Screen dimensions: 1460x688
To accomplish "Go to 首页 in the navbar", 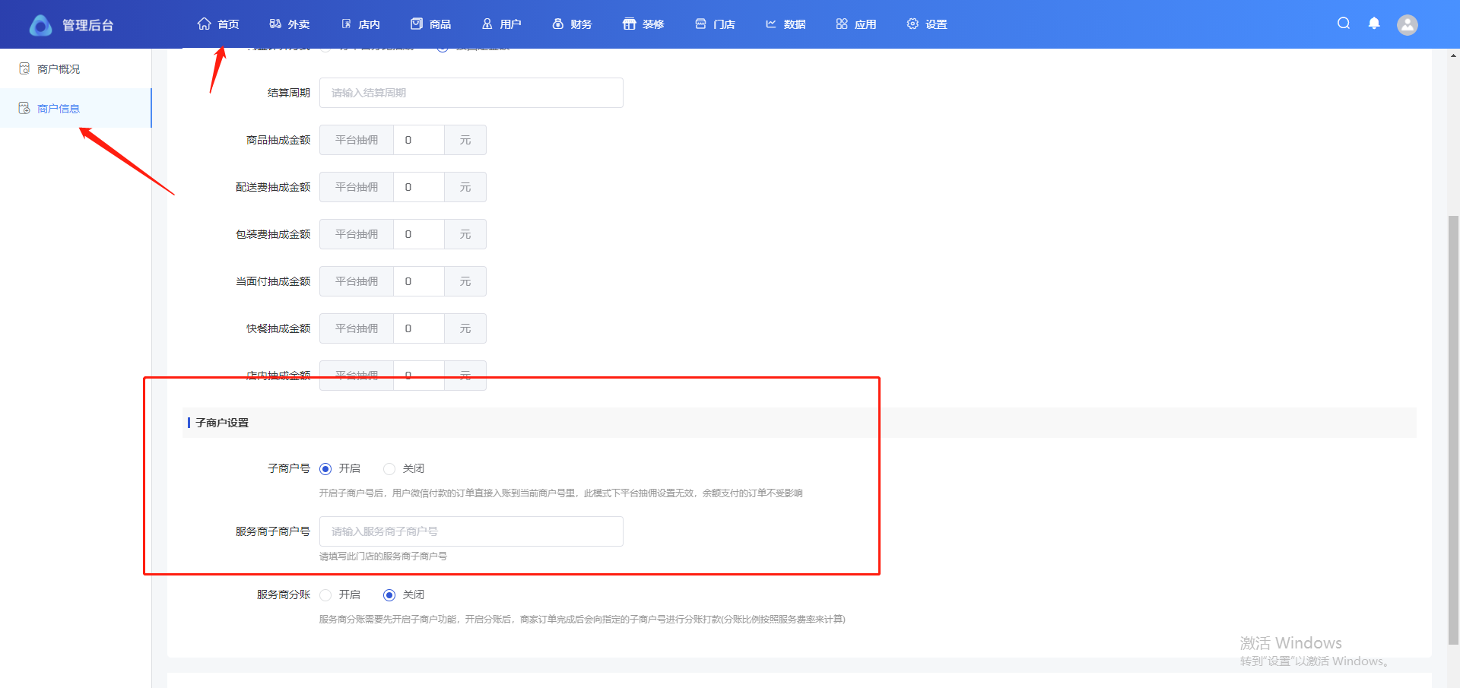I will 218,24.
